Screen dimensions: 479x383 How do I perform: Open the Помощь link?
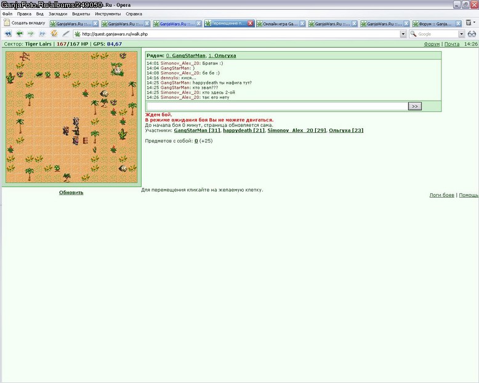coord(469,195)
